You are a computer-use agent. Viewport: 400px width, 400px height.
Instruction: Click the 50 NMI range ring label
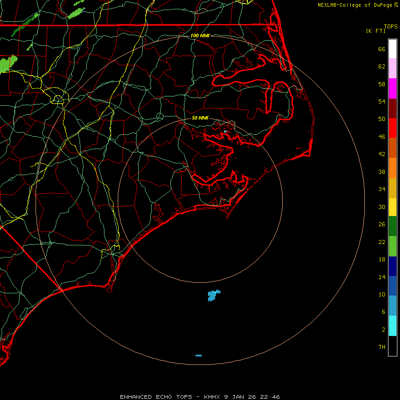(x=200, y=118)
